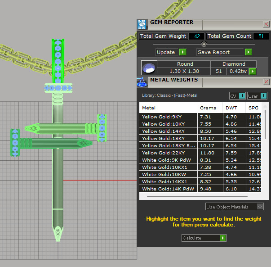This screenshot has height=267, width=271.
Task: Sort by the SPG column header
Action: (253, 108)
